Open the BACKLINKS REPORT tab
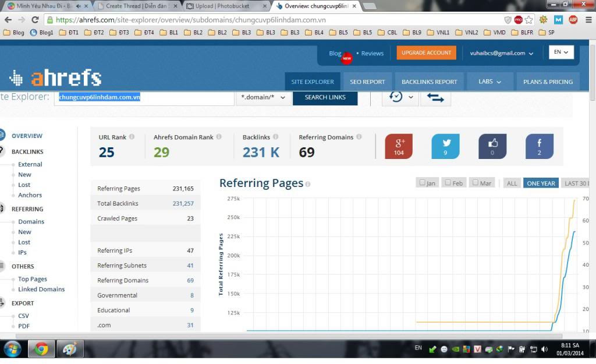 [429, 82]
